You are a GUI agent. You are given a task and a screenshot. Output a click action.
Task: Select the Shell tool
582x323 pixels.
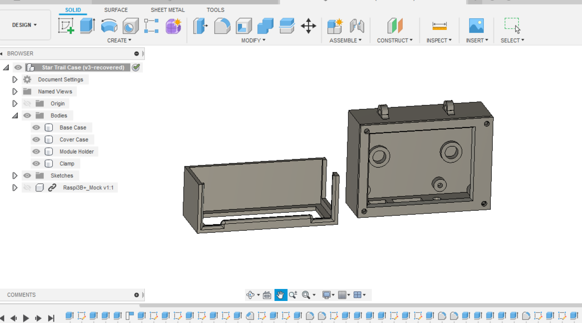244,26
